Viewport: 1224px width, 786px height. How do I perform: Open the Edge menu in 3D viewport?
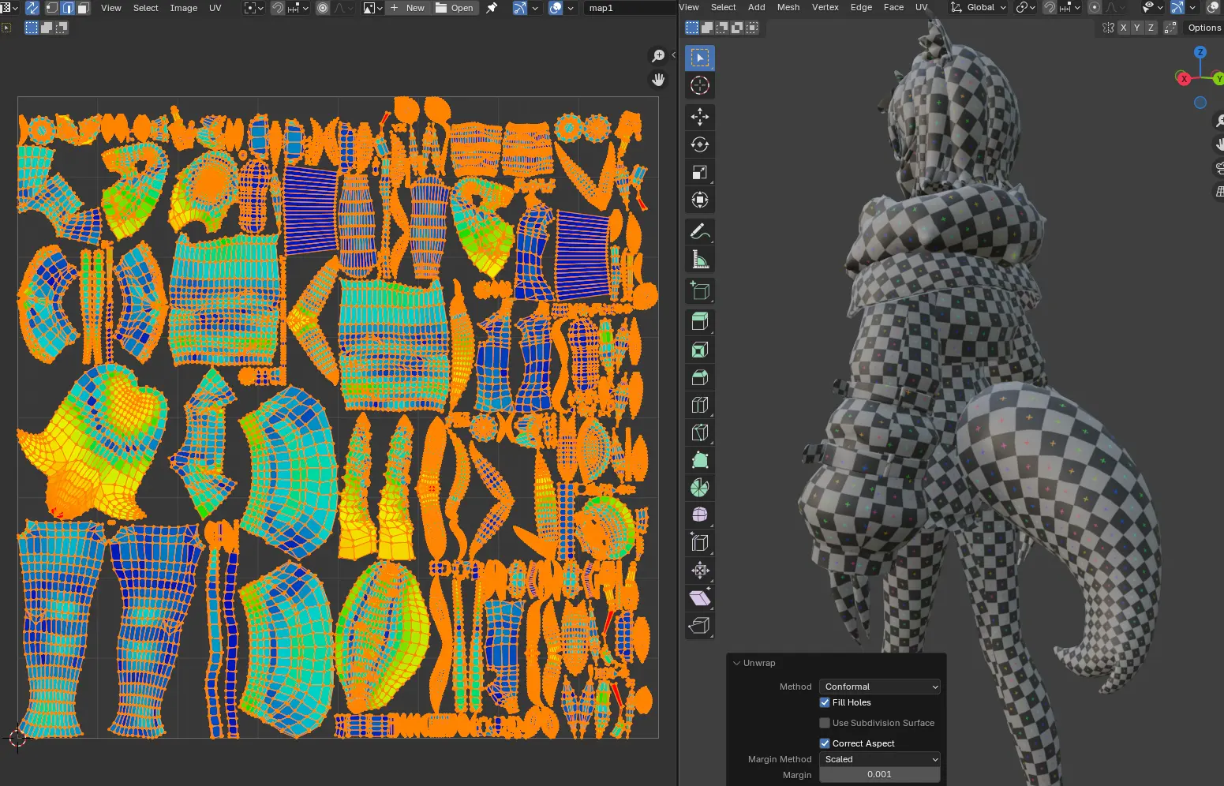[x=861, y=7]
